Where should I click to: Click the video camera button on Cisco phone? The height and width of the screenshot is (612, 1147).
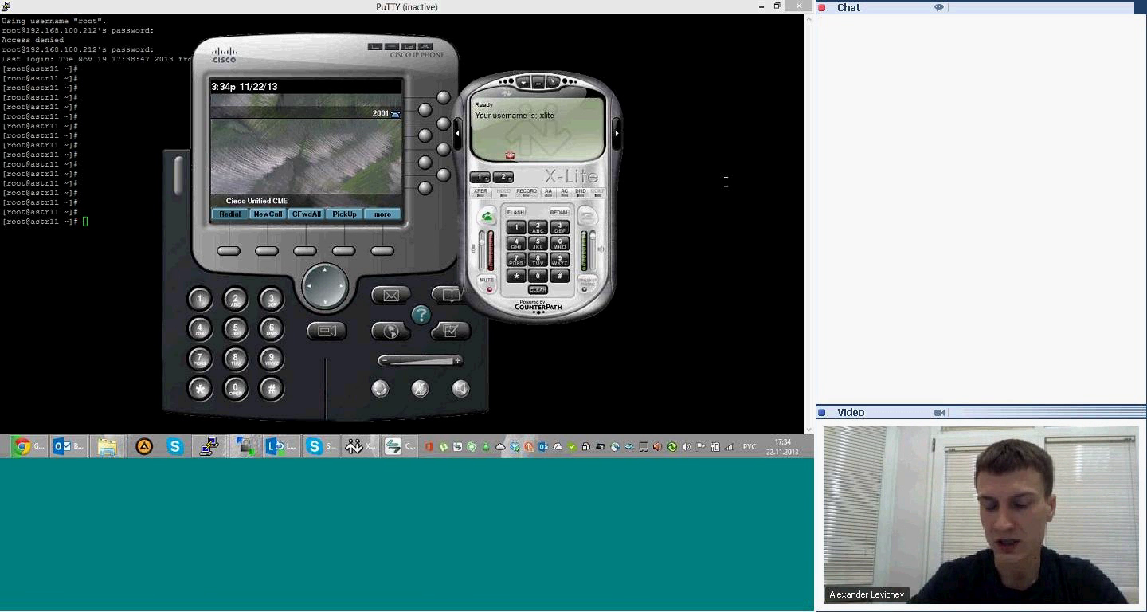327,331
